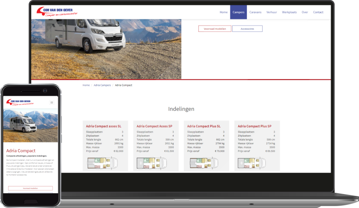359x208 pixels.
Task: Click the Accessoires button
Action: point(247,29)
